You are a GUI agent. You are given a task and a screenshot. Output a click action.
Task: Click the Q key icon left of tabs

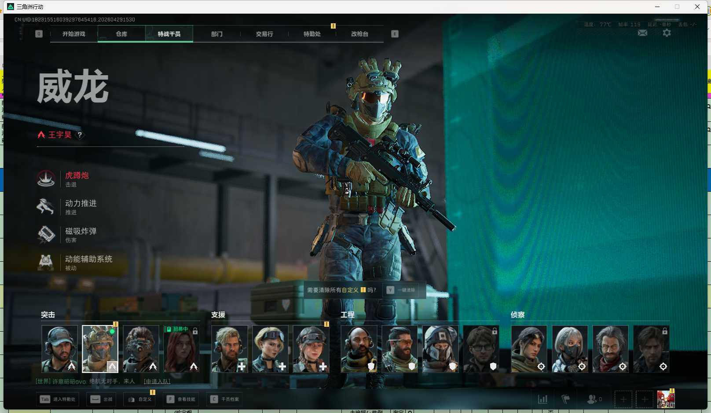pyautogui.click(x=39, y=34)
